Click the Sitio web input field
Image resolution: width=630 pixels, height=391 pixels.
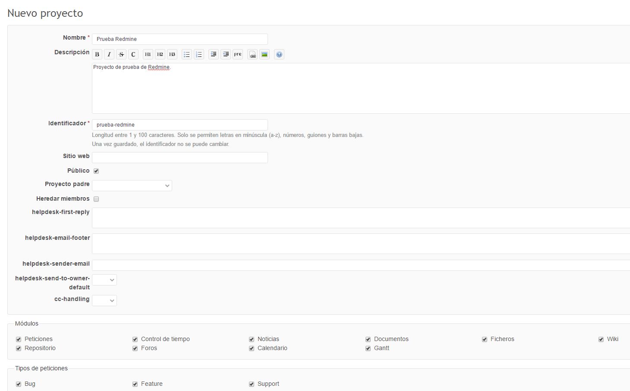click(x=180, y=158)
